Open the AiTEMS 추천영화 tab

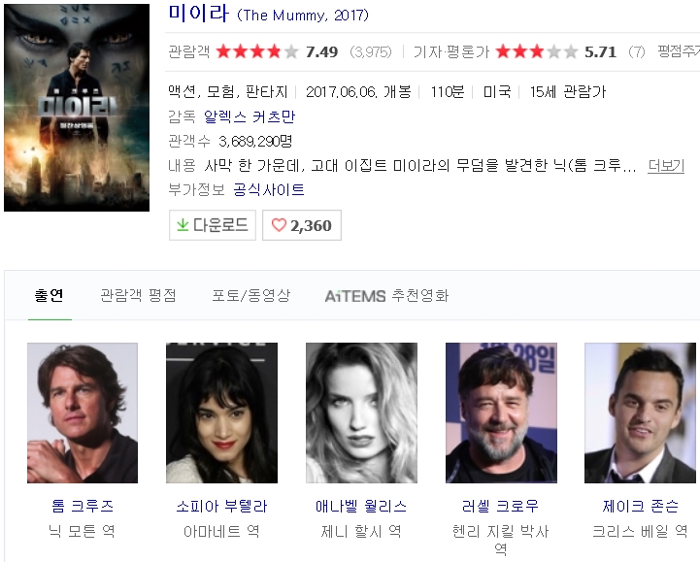click(x=386, y=295)
